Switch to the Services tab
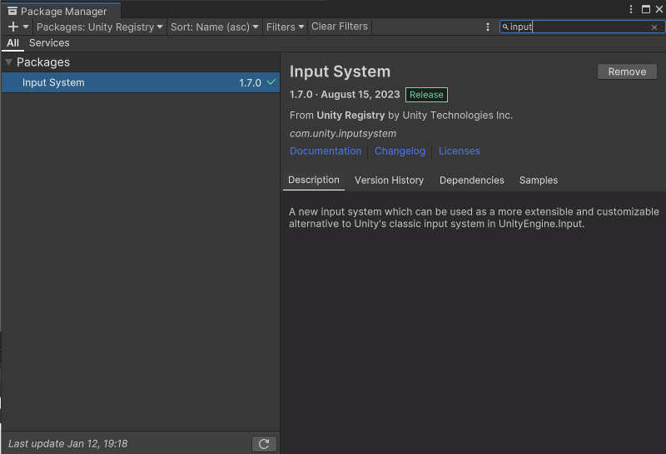The image size is (666, 454). pyautogui.click(x=49, y=43)
